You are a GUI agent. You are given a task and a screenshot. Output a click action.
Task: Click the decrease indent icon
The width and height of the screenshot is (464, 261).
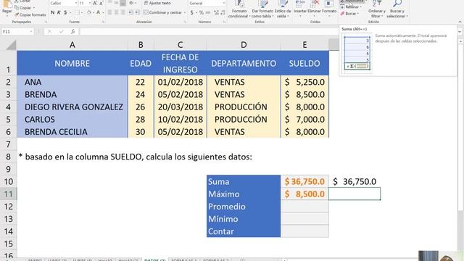[x=130, y=12]
